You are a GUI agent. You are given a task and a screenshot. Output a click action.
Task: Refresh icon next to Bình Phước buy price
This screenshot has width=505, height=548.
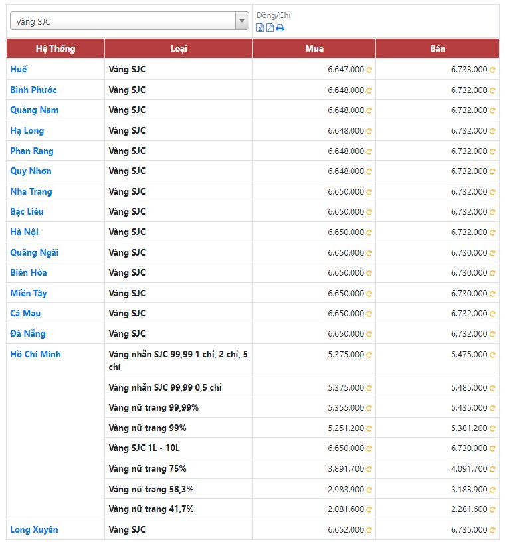click(x=369, y=90)
